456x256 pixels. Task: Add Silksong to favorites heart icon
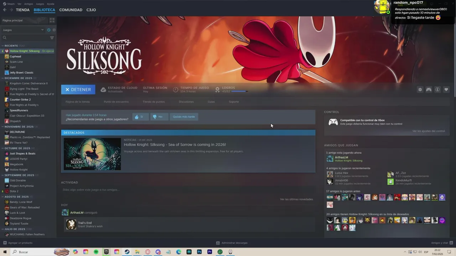pos(446,90)
